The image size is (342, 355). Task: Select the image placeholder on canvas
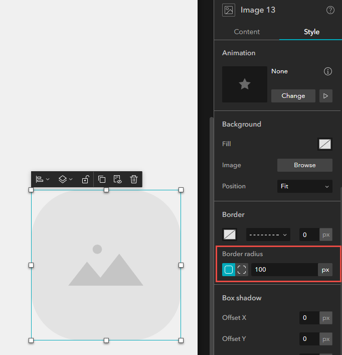106,265
